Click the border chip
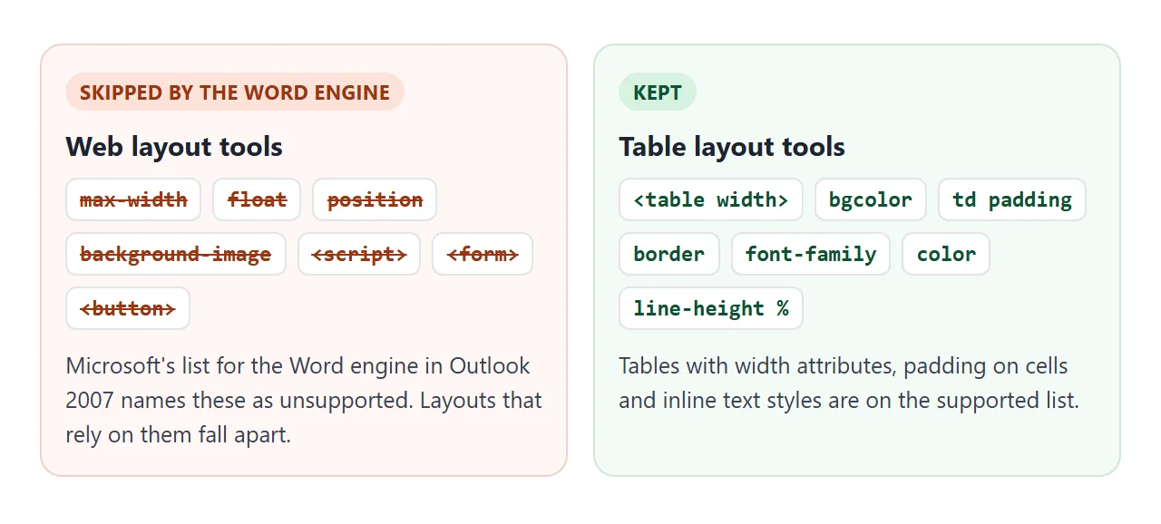 pos(669,254)
